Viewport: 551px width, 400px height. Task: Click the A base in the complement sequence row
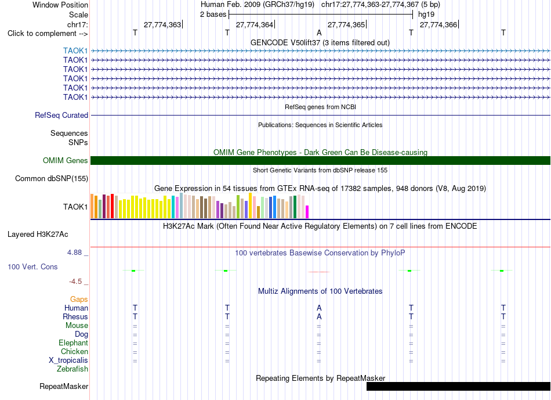pos(319,33)
